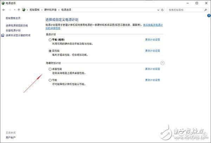Click the search magnifier icon
211x143 pixels.
205,10
